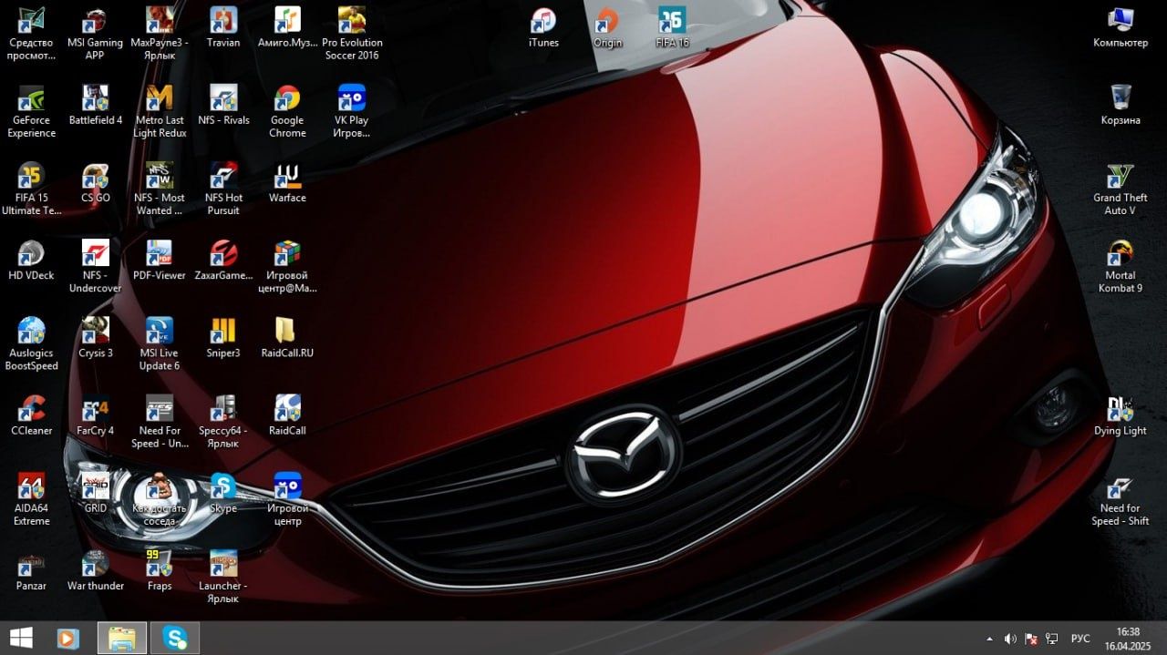Select the GRID game icon
1167x655 pixels.
[95, 492]
